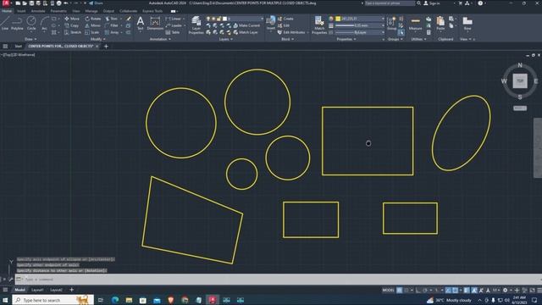Toggle layer freeze sun icon in layer dropdown
542x305 pixels.
(x=213, y=19)
